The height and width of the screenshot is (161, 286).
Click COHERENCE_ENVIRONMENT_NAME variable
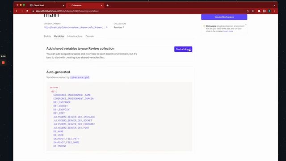72,95
